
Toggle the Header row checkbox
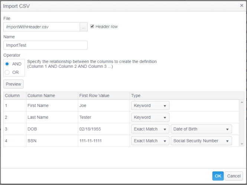[x=92, y=26]
